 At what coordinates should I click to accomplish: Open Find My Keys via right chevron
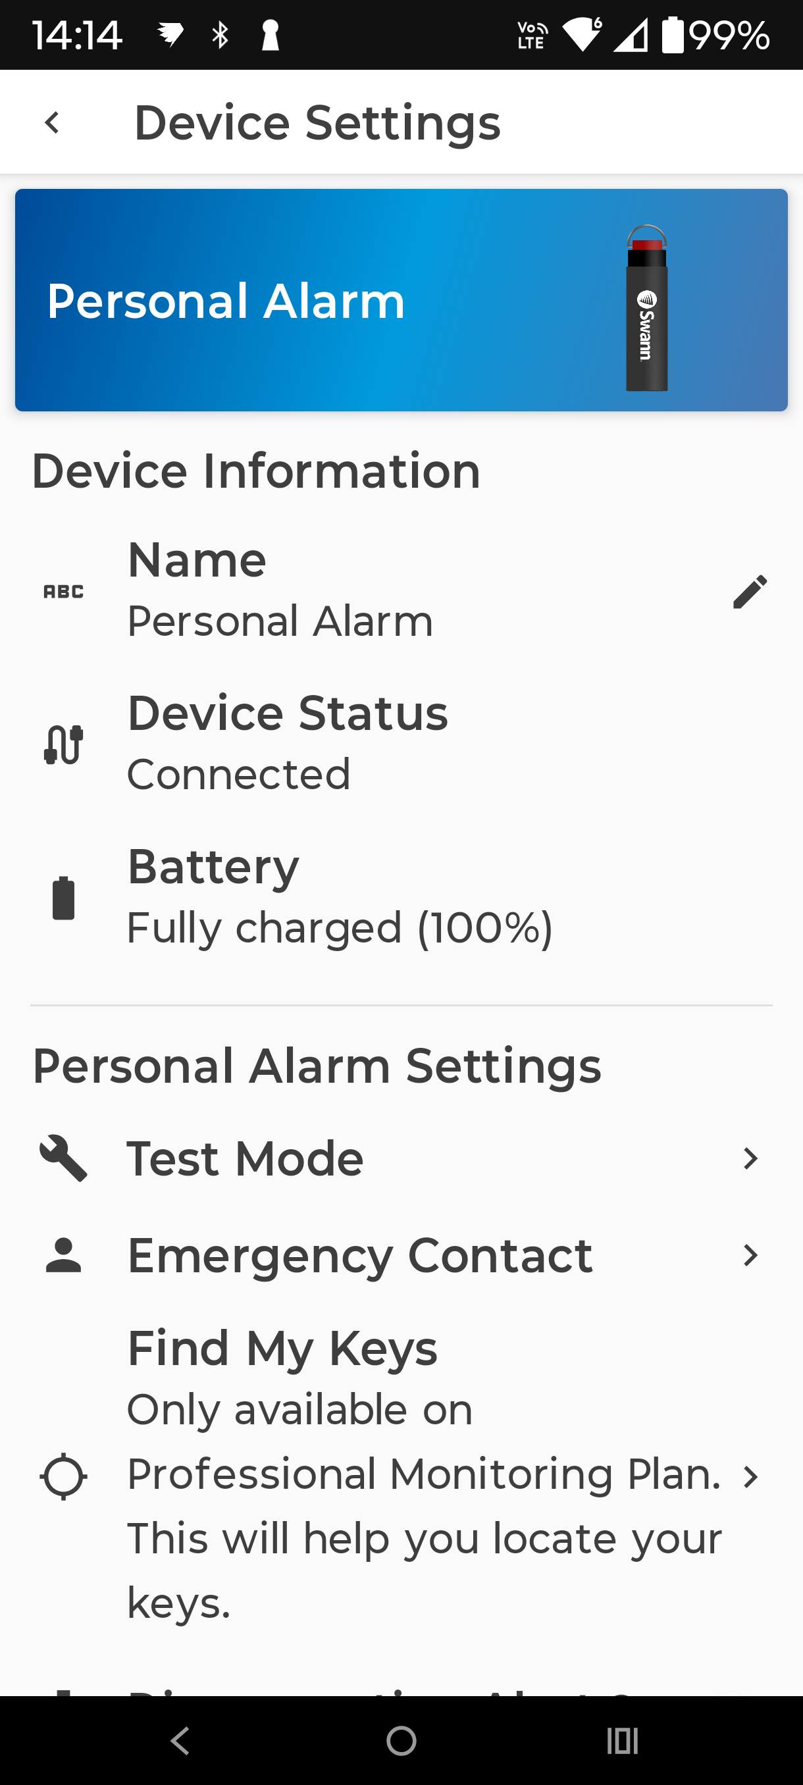750,1477
